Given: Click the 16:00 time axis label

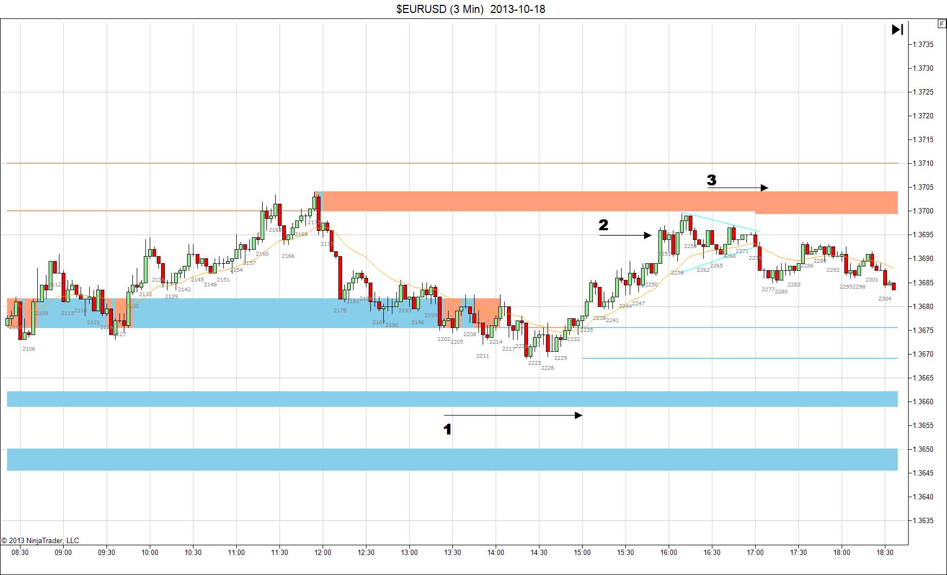Looking at the screenshot, I should (669, 552).
